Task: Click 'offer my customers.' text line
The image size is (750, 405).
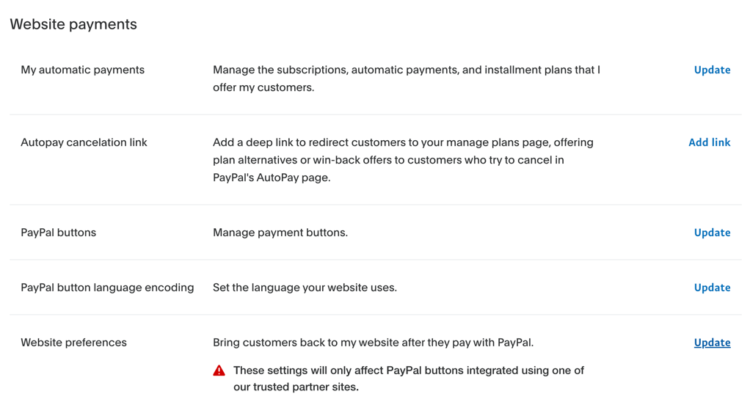Action: point(263,87)
